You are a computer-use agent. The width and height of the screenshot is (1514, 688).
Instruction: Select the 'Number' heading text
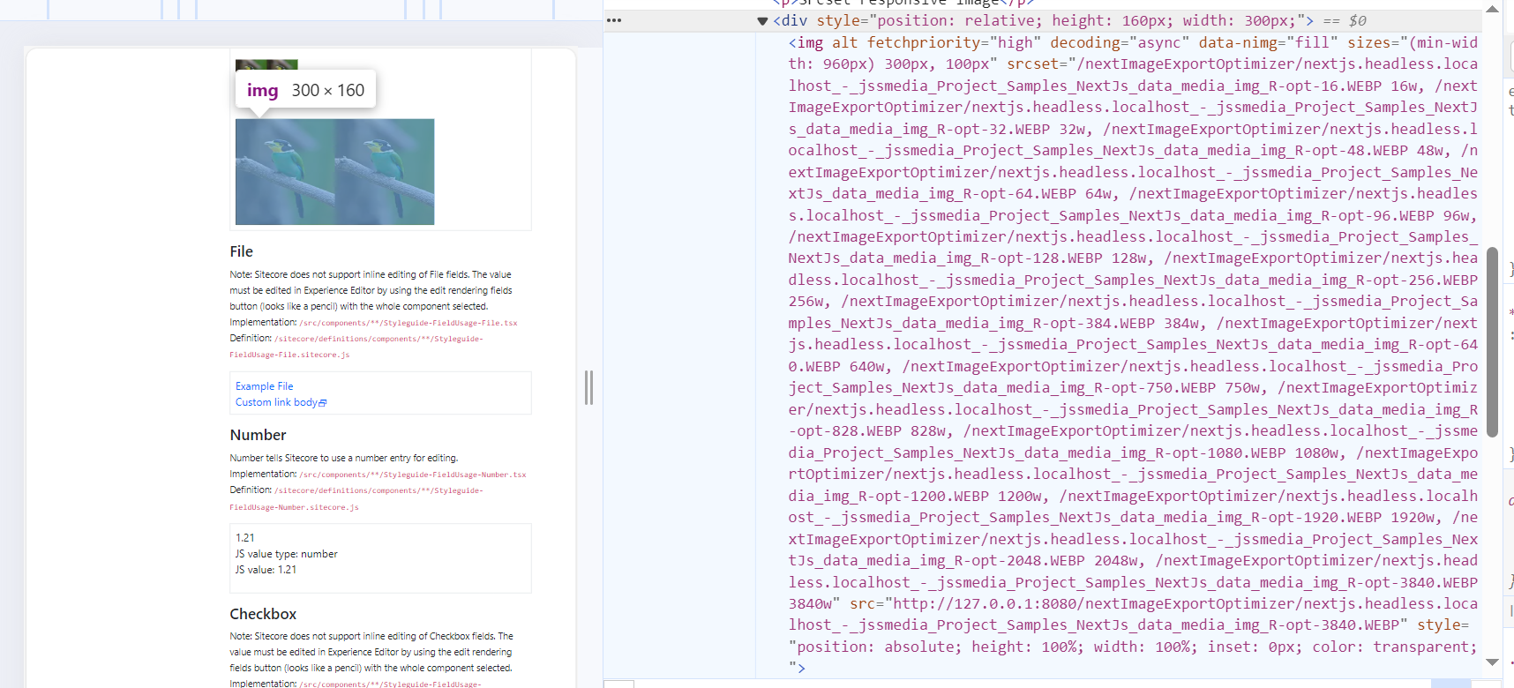(x=258, y=435)
